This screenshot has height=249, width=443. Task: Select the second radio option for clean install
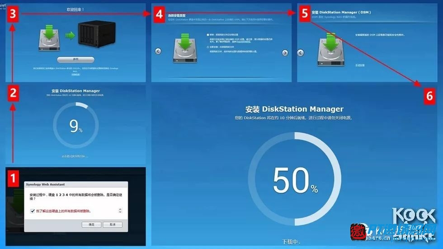(x=208, y=47)
